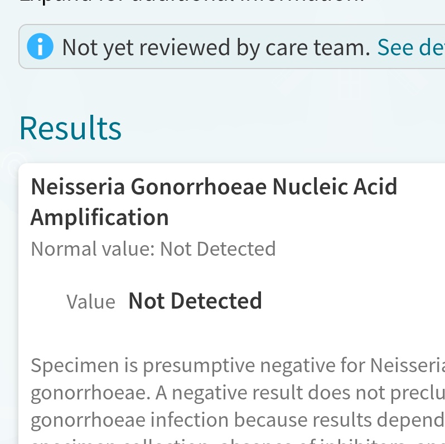
Task: Click the 'Normal value: Not Detected' line
Action: point(153,248)
